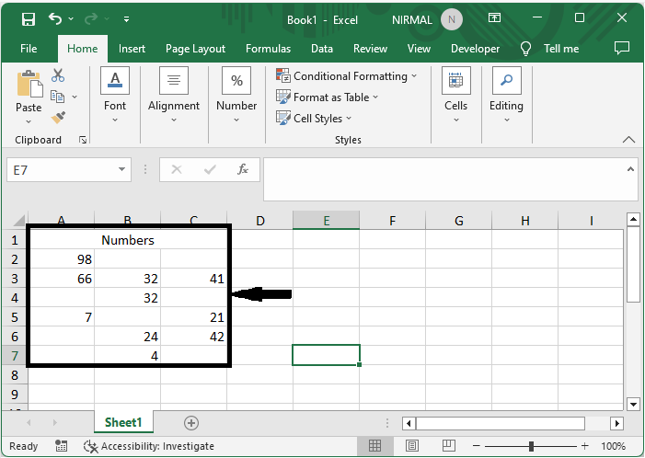Screen dimensions: 645x458
Task: Select the Sheet1 tab
Action: [123, 422]
